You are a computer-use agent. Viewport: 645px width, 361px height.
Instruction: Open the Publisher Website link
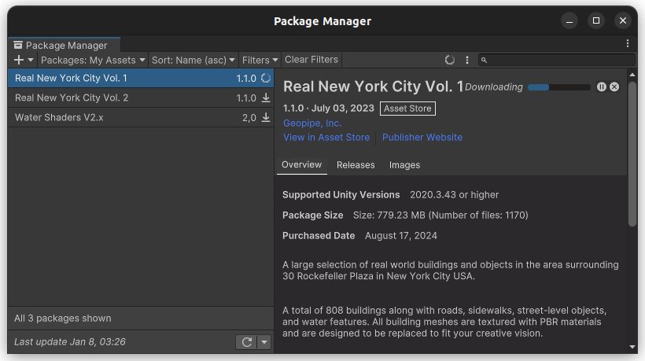pyautogui.click(x=422, y=138)
